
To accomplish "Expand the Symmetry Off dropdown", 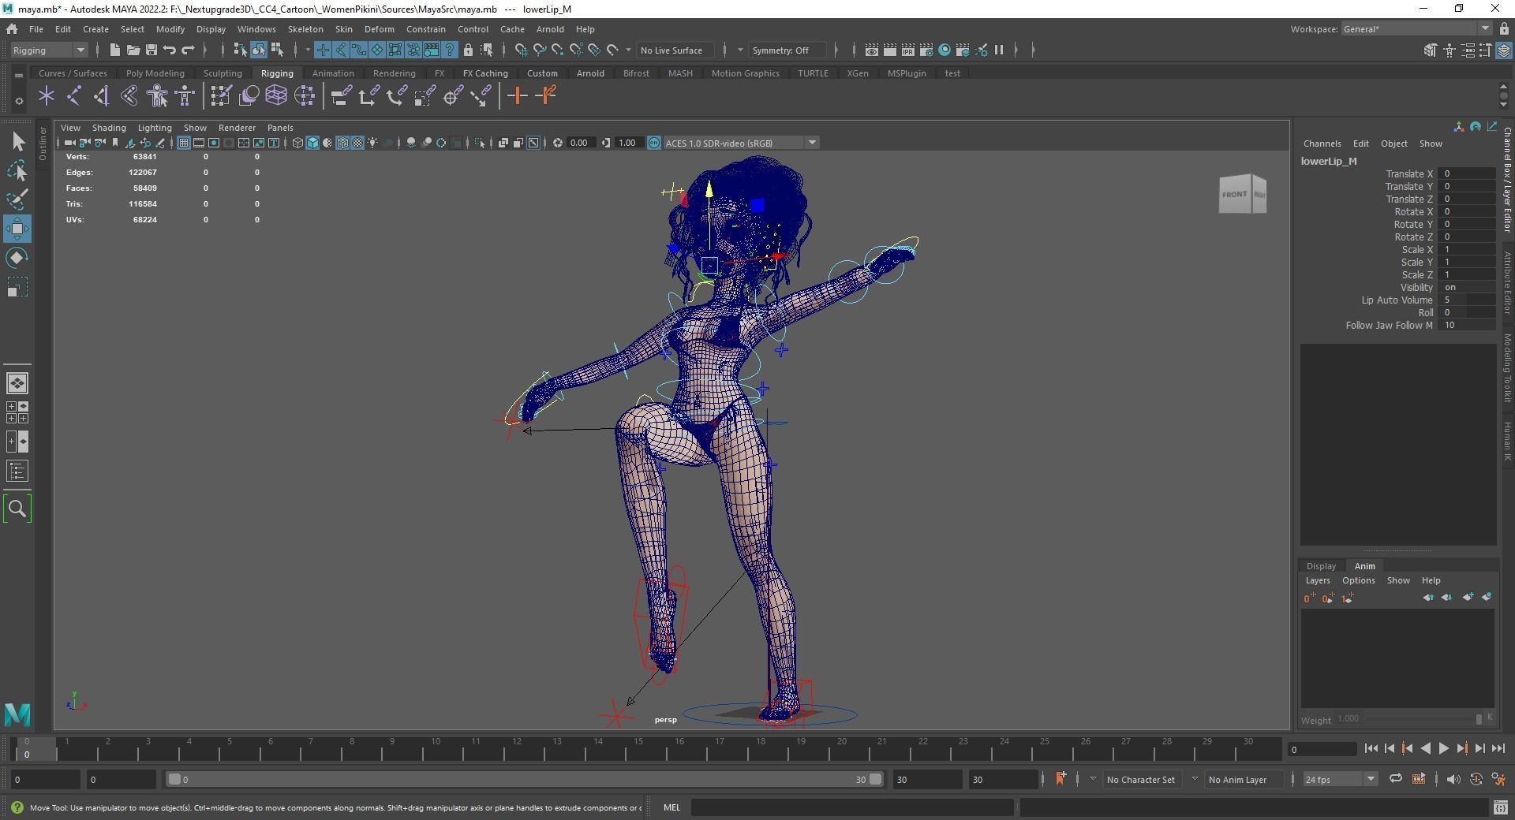I will point(787,50).
